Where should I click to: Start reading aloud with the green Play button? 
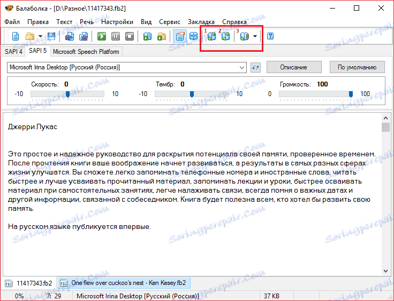click(102, 36)
